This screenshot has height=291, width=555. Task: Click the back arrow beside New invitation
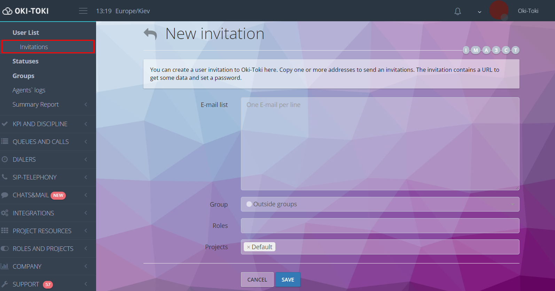(x=150, y=34)
